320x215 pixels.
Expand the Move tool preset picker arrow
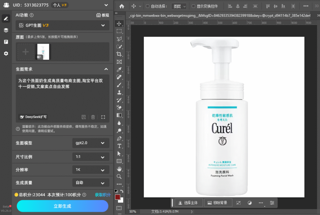pyautogui.click(x=140, y=6)
